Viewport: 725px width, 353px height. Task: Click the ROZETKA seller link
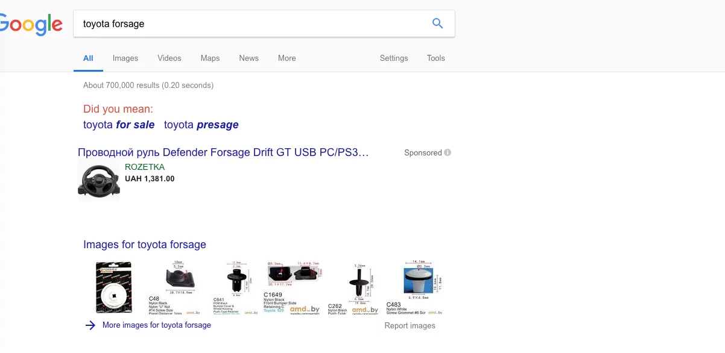[145, 167]
